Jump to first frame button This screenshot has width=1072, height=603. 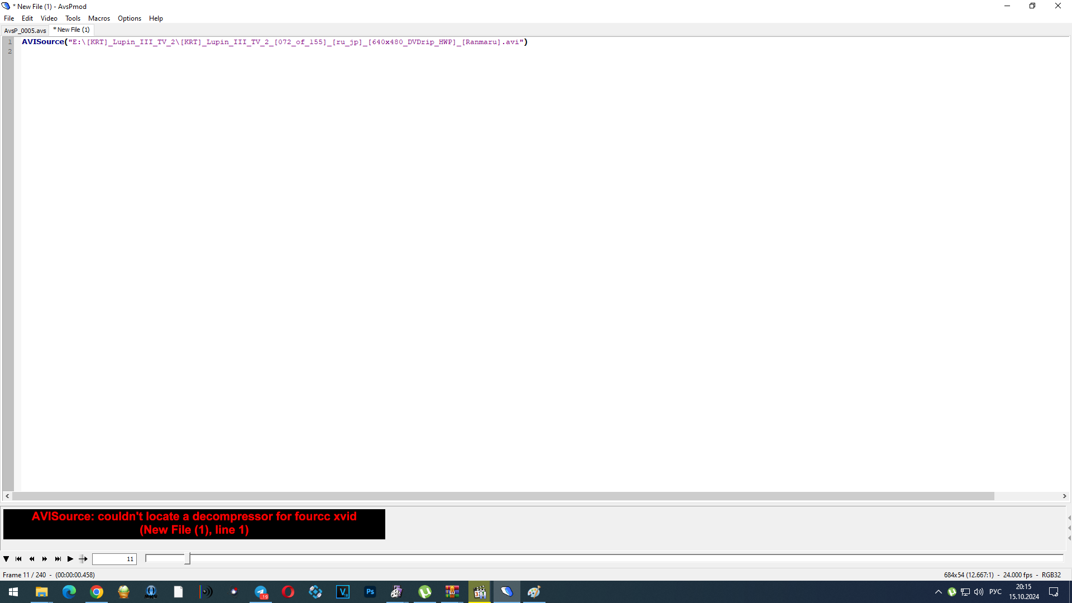point(18,559)
